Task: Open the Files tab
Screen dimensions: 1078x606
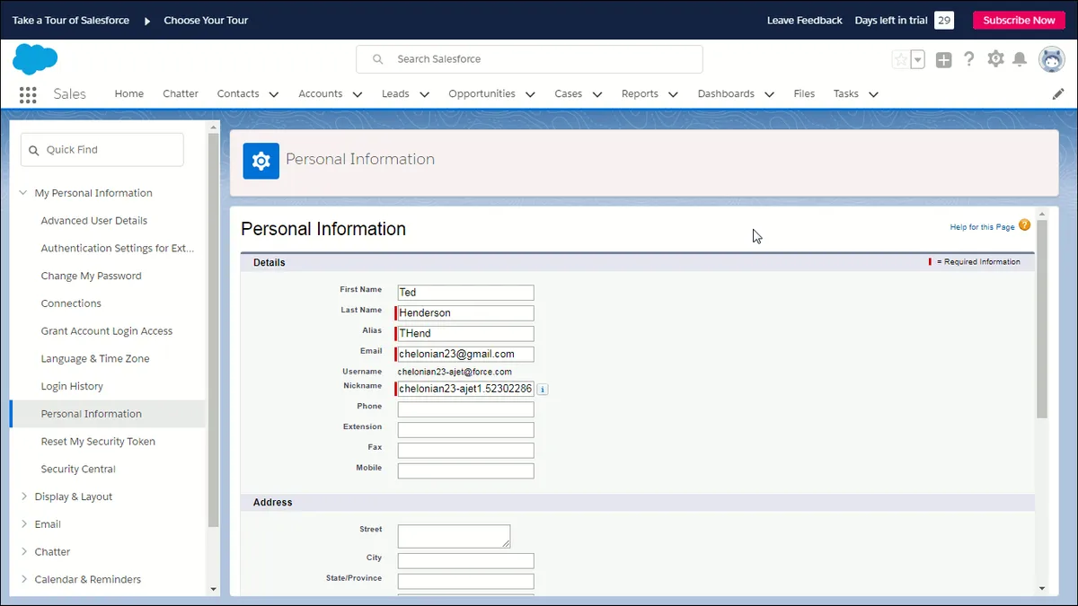Action: 804,93
